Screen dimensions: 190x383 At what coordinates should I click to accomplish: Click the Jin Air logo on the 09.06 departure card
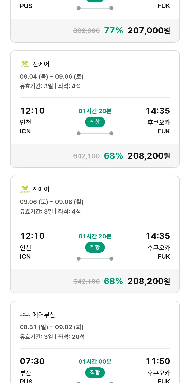[25, 189]
